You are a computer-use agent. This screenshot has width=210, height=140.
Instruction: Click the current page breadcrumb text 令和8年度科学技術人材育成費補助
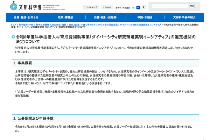105,26
